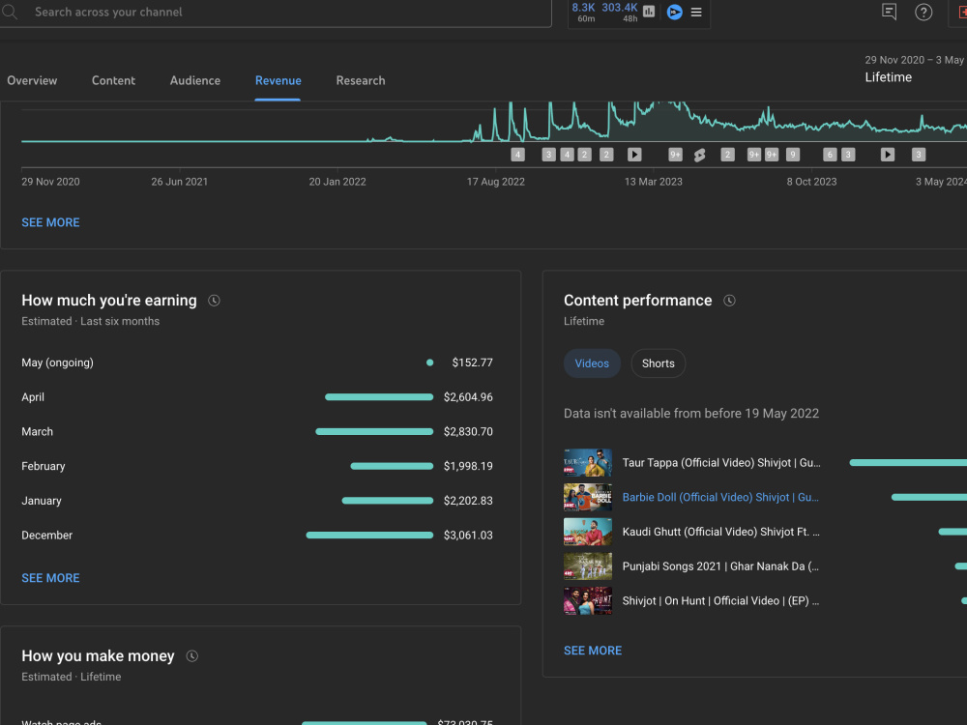Image resolution: width=967 pixels, height=725 pixels.
Task: Click the clock icon beside How much you're earning
Action: pyautogui.click(x=214, y=301)
